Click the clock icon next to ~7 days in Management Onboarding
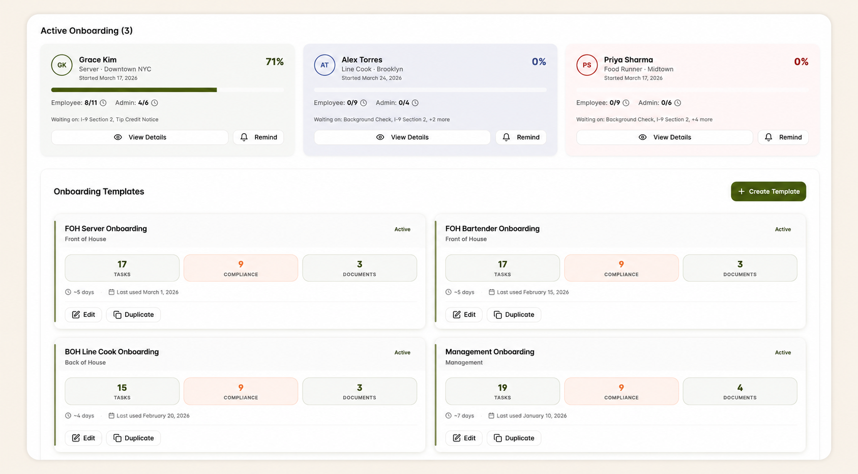 449,416
